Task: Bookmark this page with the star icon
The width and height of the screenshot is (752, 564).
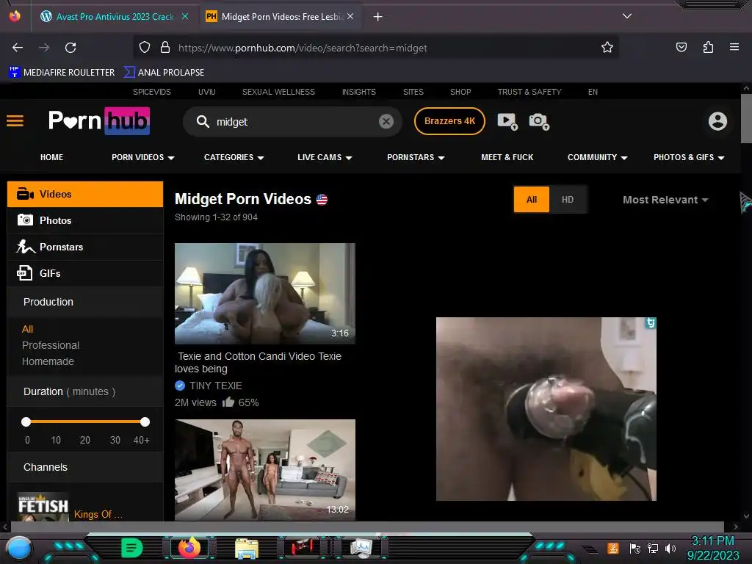Action: tap(607, 48)
